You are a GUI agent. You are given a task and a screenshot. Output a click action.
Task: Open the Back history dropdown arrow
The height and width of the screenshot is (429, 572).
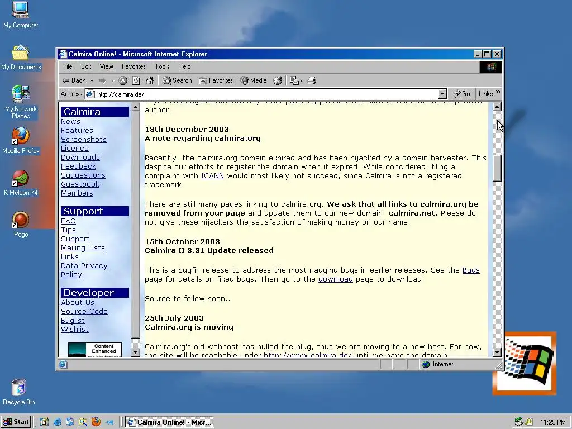click(x=92, y=80)
